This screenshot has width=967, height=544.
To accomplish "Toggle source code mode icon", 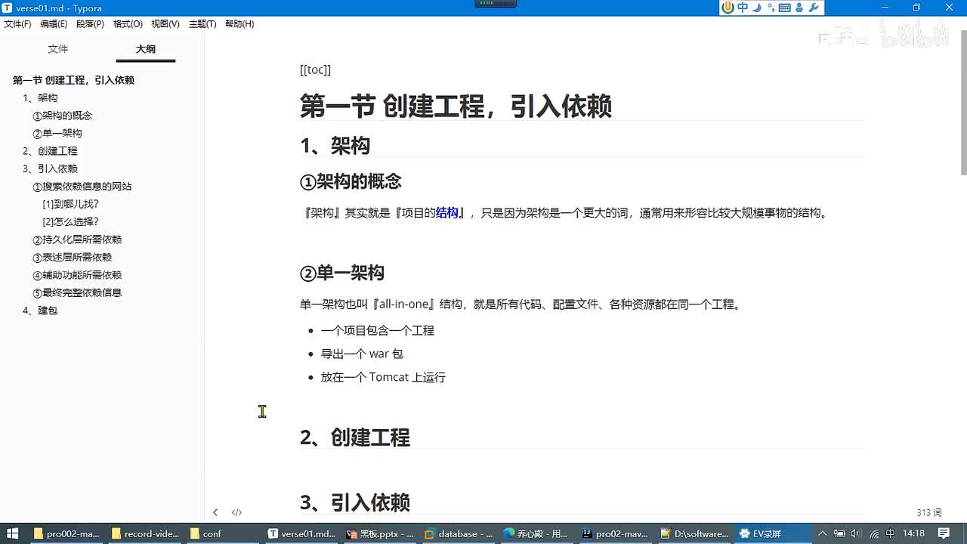I will 236,512.
